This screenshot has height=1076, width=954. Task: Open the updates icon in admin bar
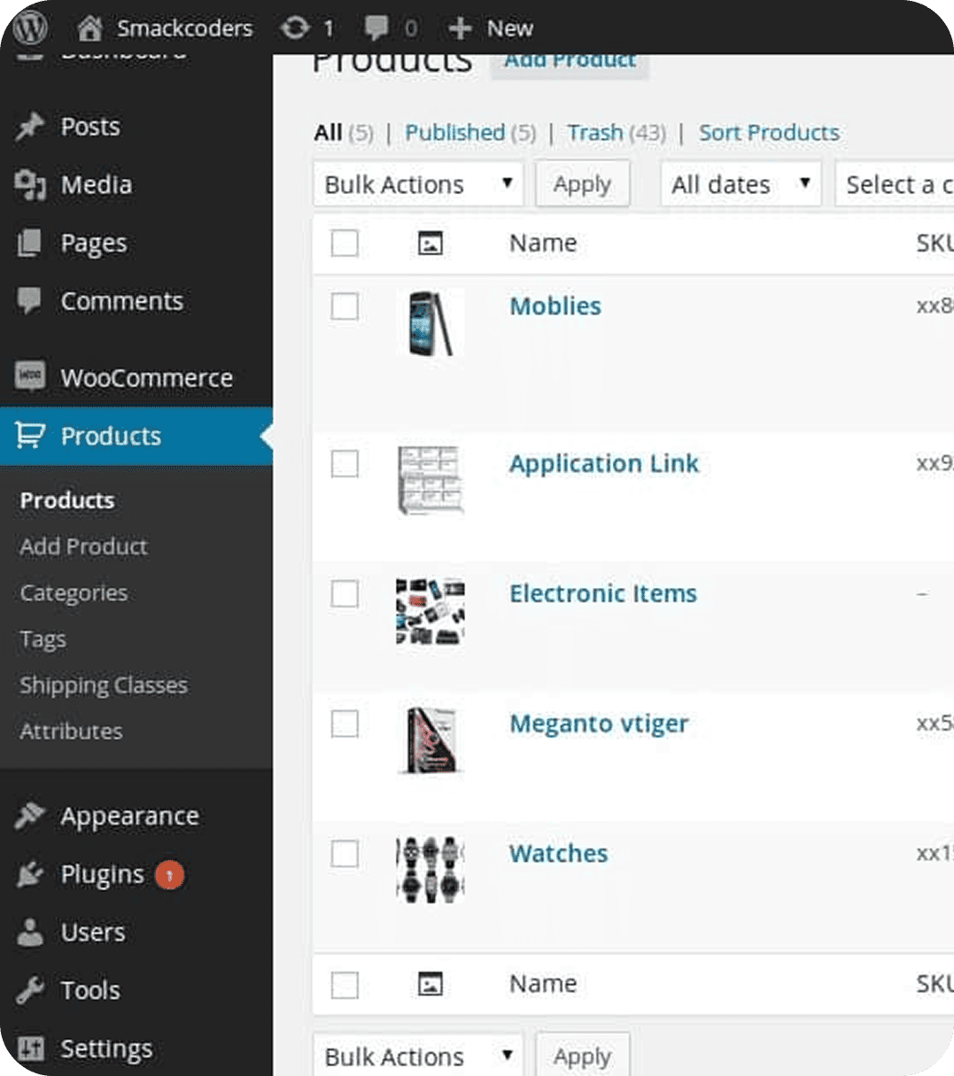(x=295, y=28)
